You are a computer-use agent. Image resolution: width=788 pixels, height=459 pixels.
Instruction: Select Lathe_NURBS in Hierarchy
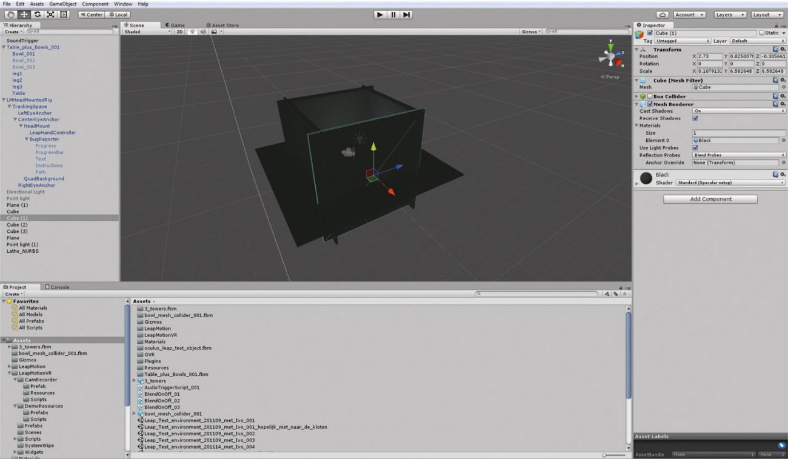tap(22, 251)
